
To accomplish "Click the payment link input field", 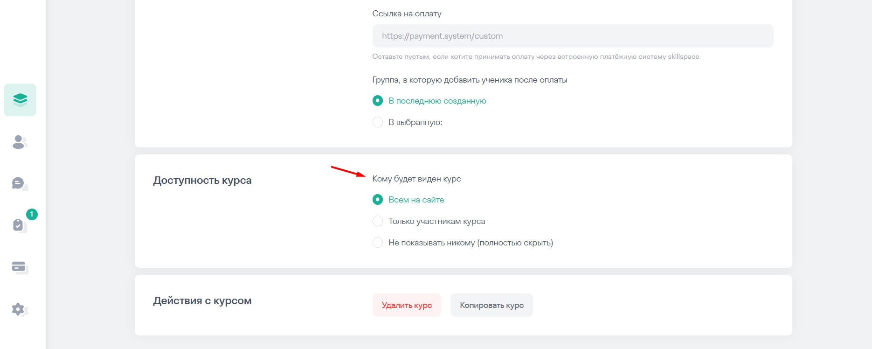I will (573, 36).
